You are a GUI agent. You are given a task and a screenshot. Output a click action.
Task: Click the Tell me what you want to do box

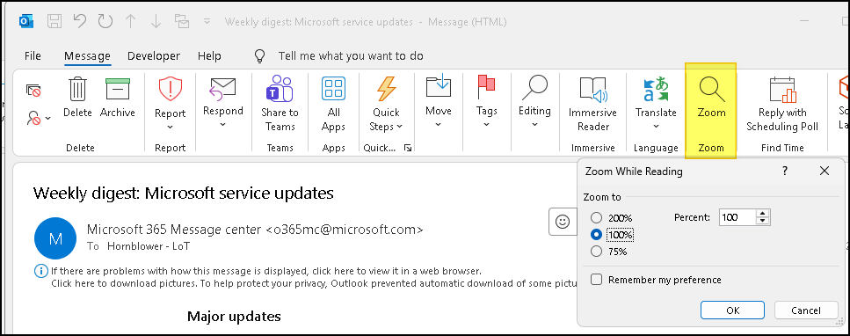point(351,56)
